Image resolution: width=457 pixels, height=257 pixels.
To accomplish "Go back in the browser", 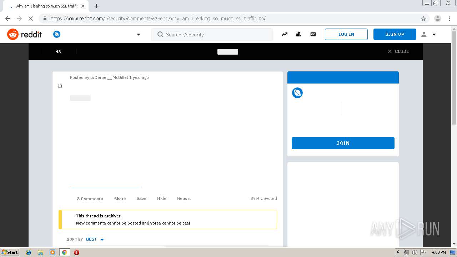I will pos(8,19).
